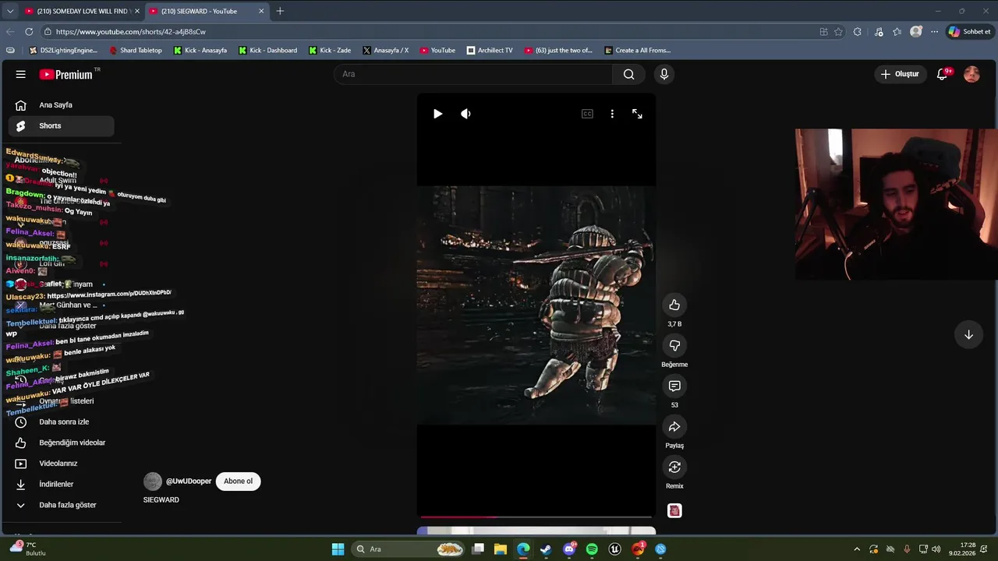This screenshot has width=998, height=561.
Task: Play the paused Short
Action: [438, 114]
